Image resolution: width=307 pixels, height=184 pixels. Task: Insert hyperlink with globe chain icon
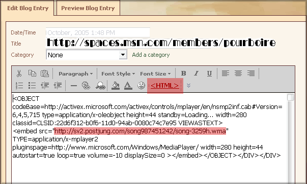tap(86, 85)
